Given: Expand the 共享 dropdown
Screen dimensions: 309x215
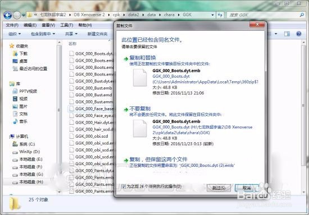Looking at the screenshot, I should [71, 34].
